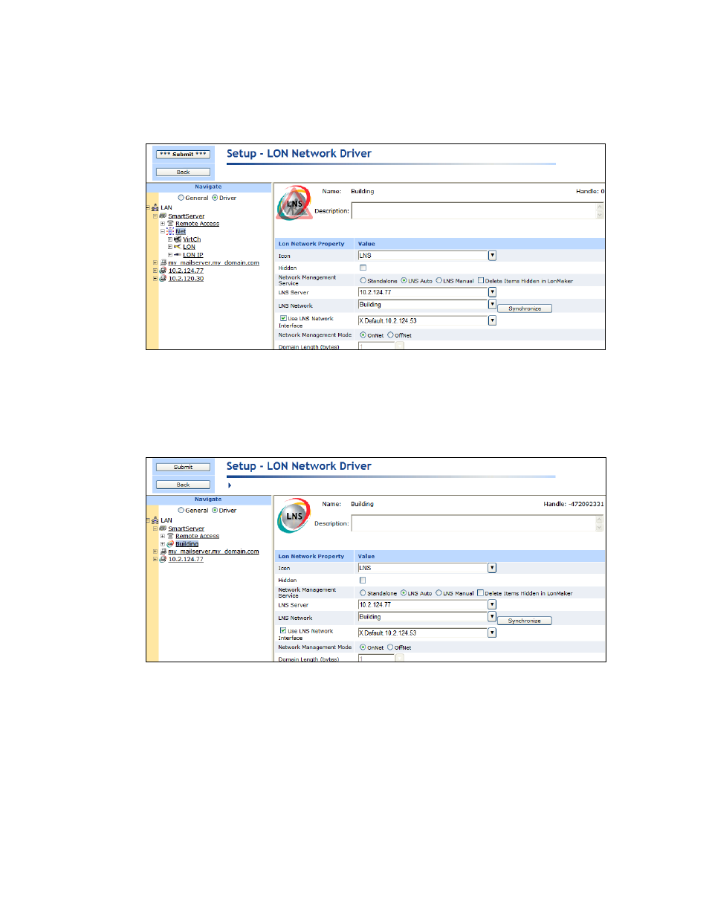Open the LNS Network dropdown in the bottom screenshot
This screenshot has height=918, width=709.
point(492,616)
